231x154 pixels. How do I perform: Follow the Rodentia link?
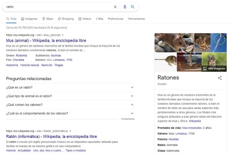(x=22, y=55)
